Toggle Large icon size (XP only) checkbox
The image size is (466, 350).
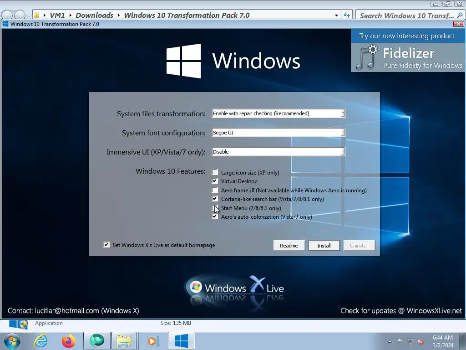pos(215,172)
